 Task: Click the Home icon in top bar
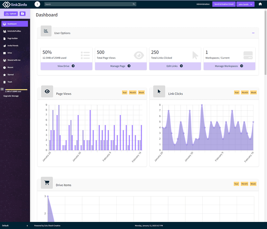(x=260, y=4)
